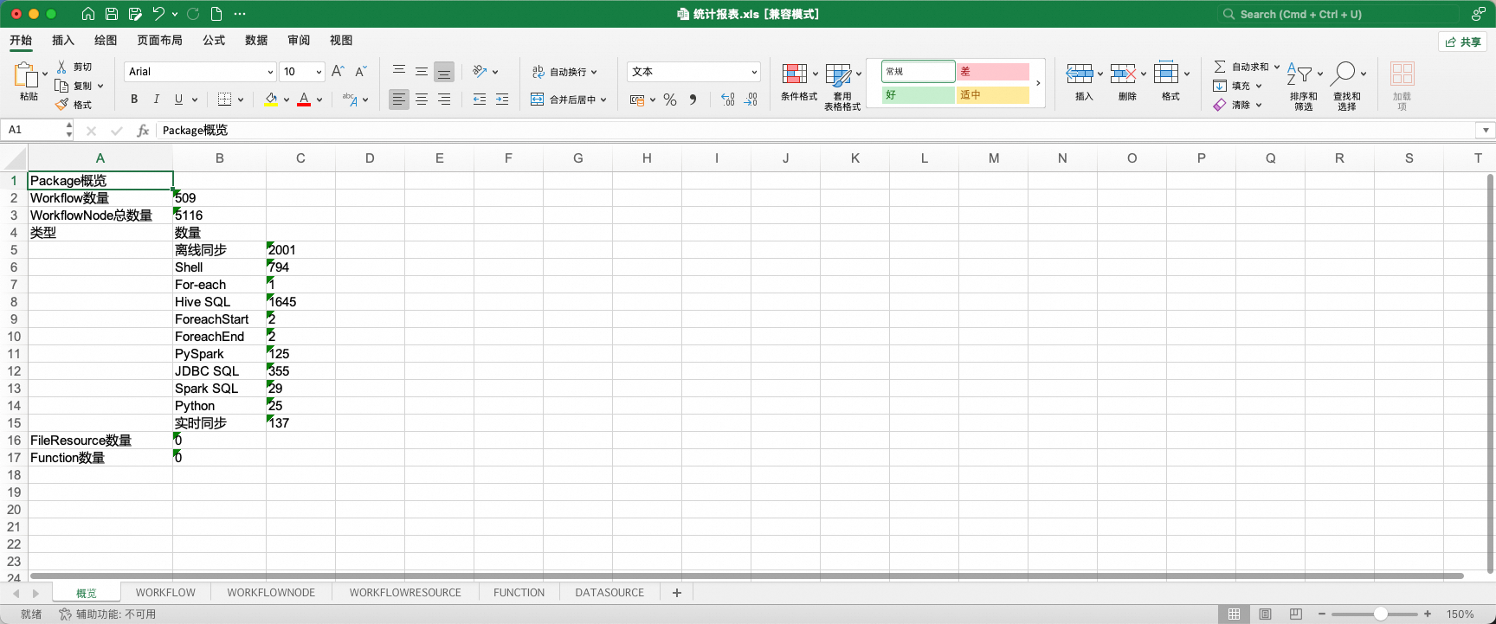Expand the cell styles gallery arrow
Image resolution: width=1496 pixels, height=624 pixels.
1038,83
